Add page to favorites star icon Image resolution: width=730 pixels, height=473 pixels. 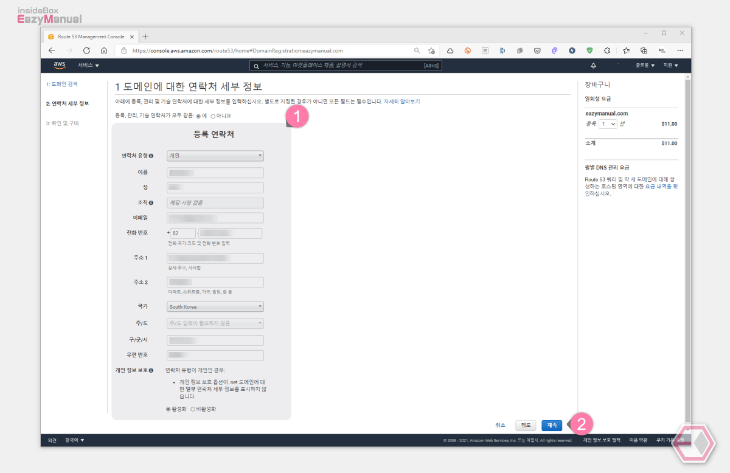[431, 50]
